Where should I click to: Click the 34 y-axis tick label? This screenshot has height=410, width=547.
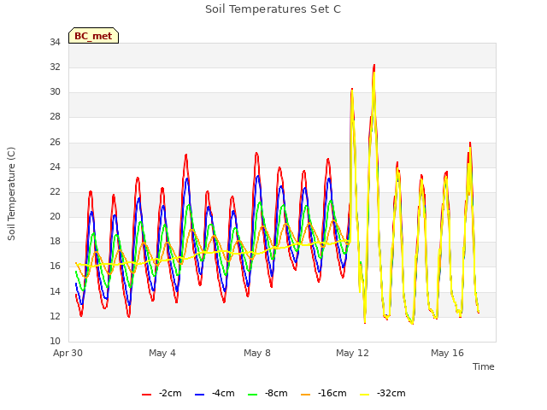tap(55, 43)
